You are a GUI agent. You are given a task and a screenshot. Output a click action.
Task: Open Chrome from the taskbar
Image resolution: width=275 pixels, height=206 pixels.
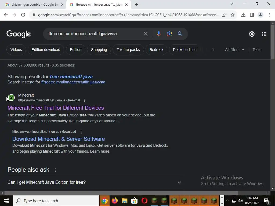[x=104, y=201]
